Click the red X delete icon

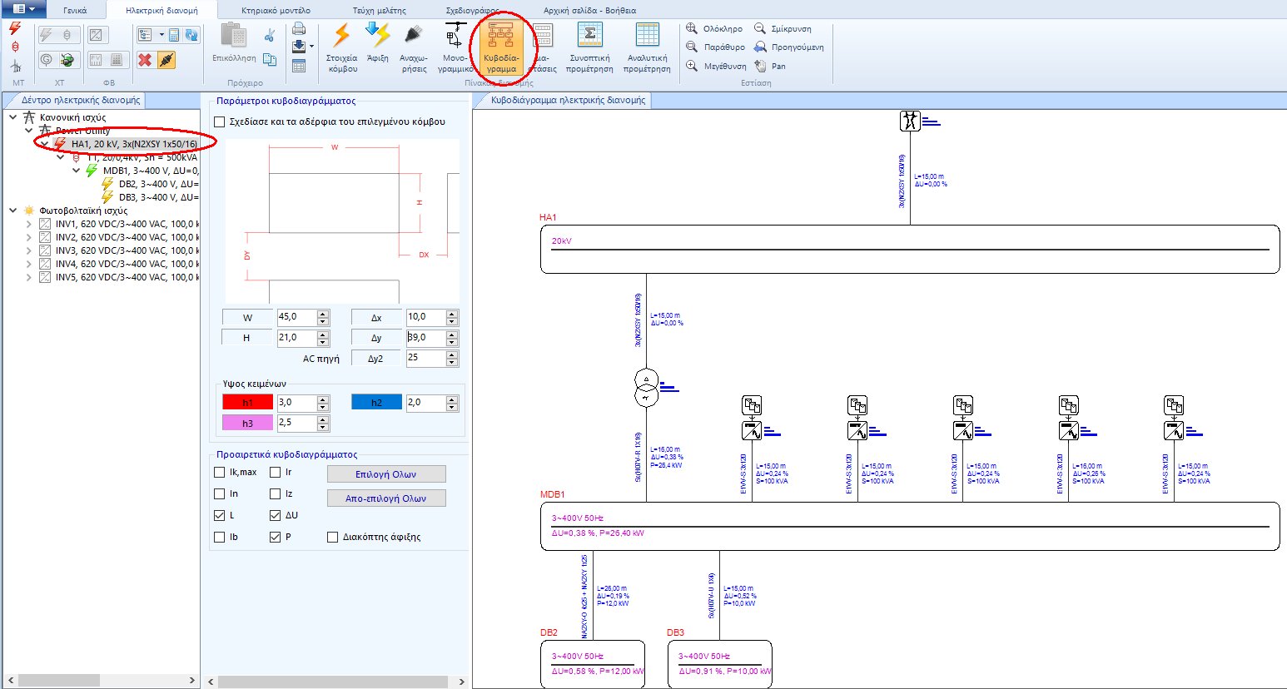click(x=145, y=60)
